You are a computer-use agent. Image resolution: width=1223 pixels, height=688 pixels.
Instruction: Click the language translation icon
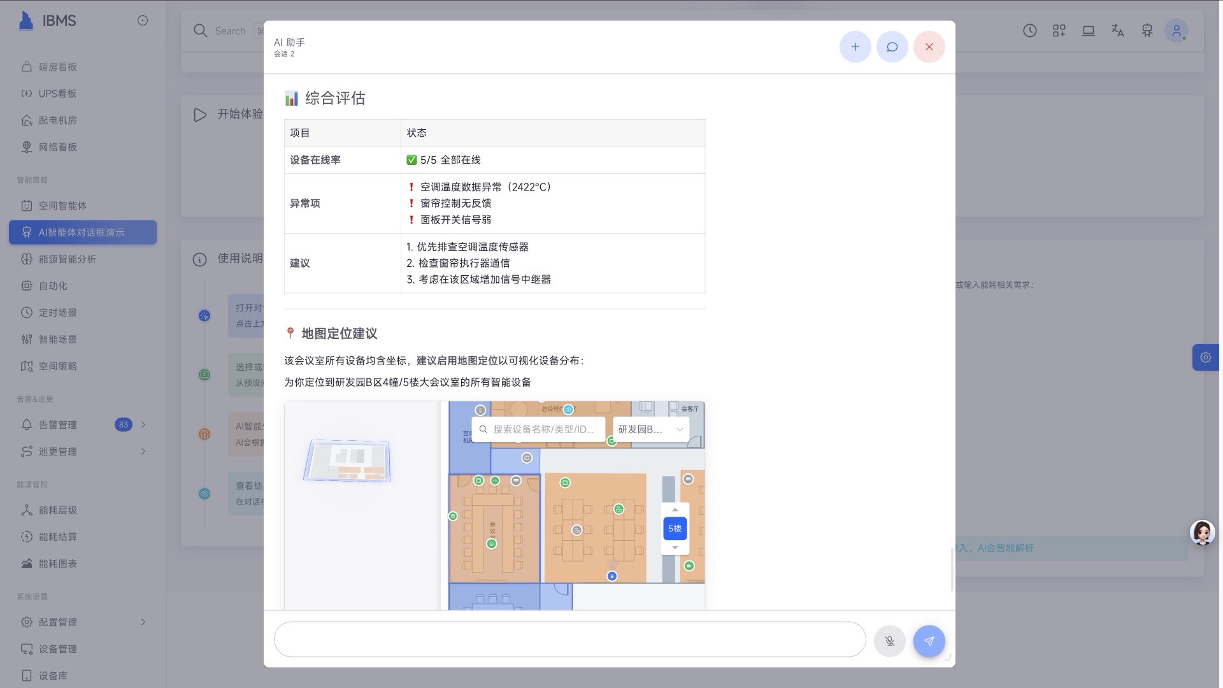(x=1117, y=30)
